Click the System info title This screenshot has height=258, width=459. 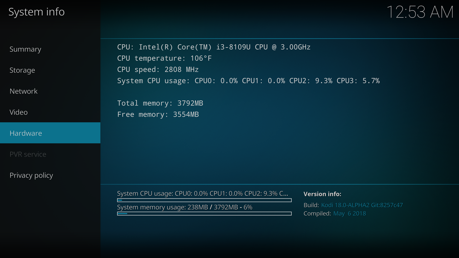[x=36, y=12]
